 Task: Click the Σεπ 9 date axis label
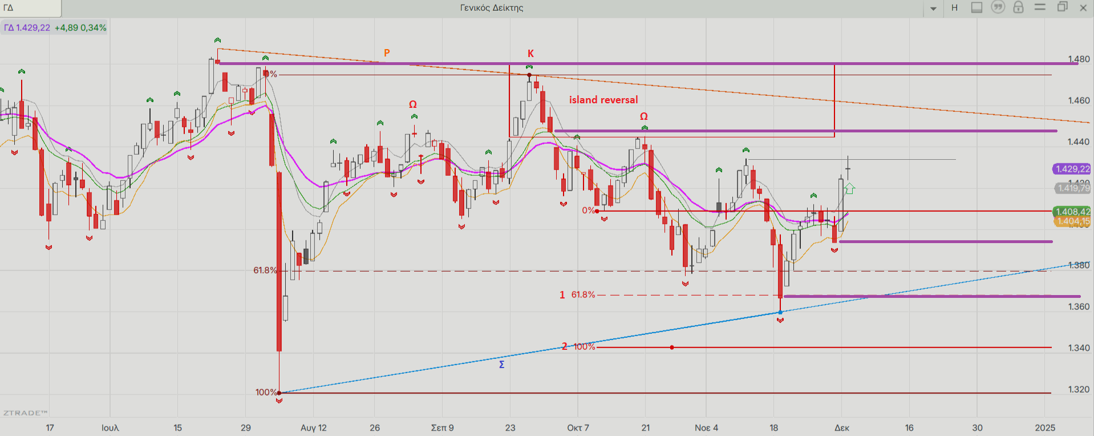click(443, 428)
